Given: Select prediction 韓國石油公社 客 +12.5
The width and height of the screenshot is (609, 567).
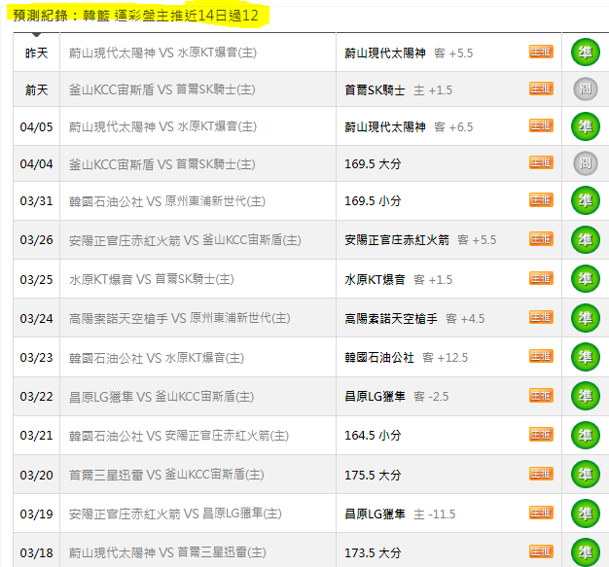Looking at the screenshot, I should [x=407, y=358].
